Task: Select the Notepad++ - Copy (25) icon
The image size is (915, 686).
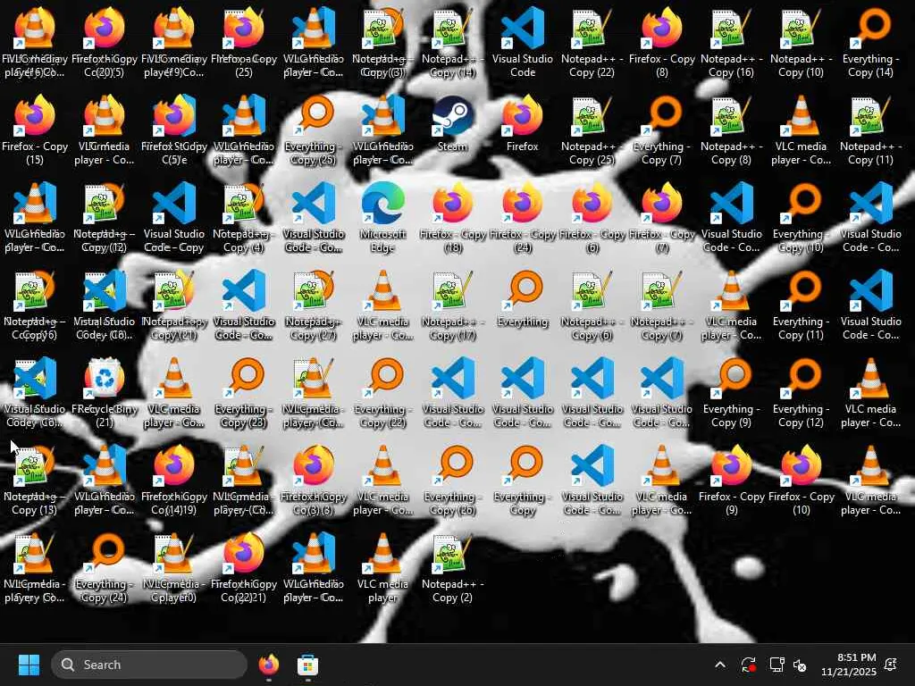Action: coord(592,130)
